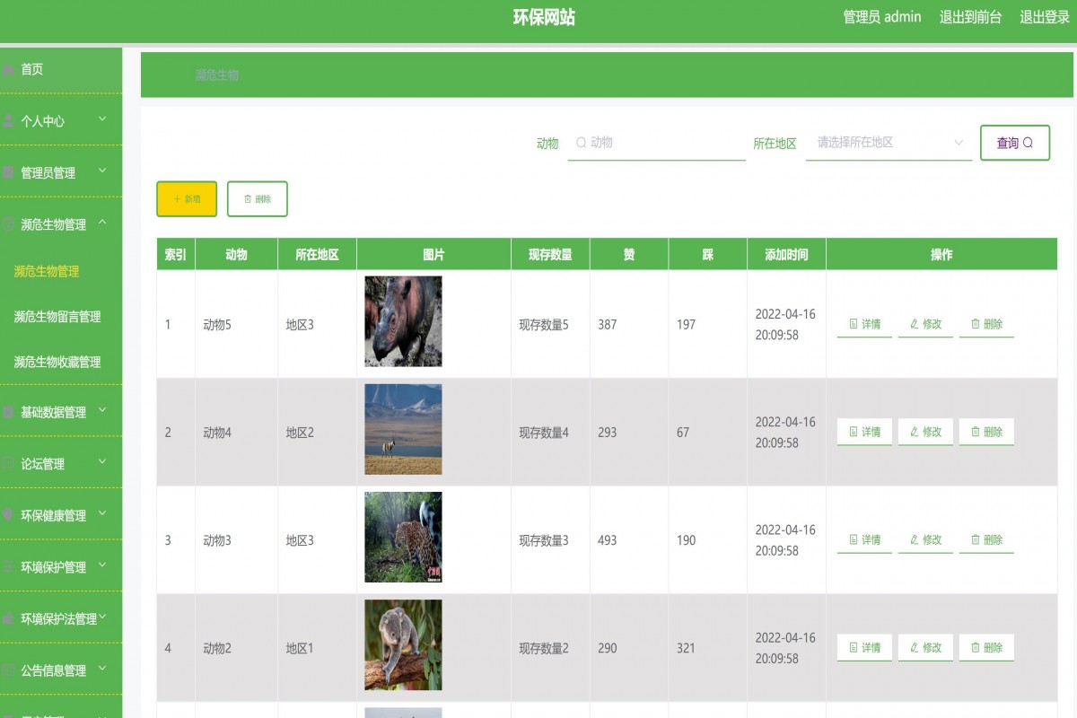Click the search magnifier inside the 动物 input
Viewport: 1077px width, 718px height.
pos(581,142)
